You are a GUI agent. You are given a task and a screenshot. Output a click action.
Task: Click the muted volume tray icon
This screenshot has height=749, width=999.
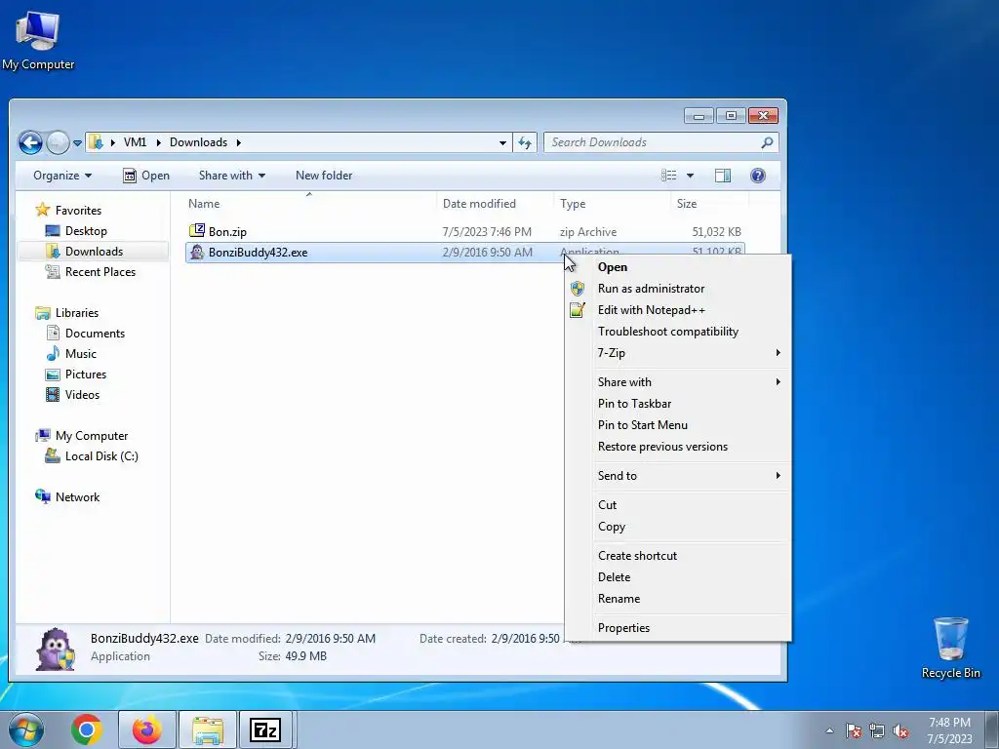(x=900, y=731)
